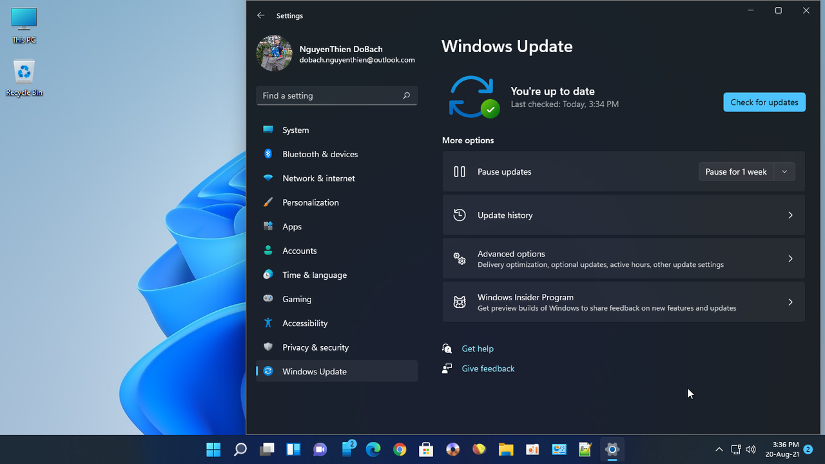825x464 pixels.
Task: Open Personalization settings
Action: (x=336, y=202)
